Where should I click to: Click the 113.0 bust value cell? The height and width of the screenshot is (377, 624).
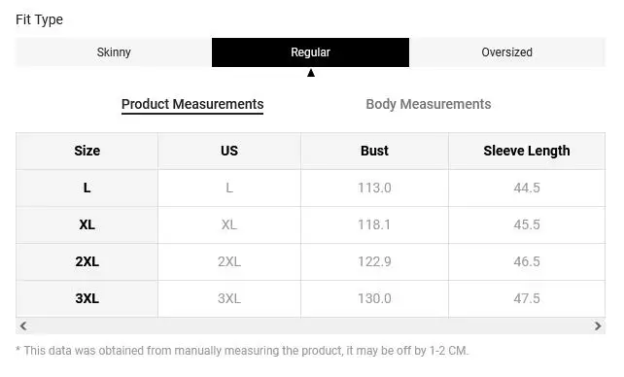(x=374, y=188)
